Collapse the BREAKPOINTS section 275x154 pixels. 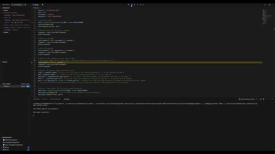(x=7, y=138)
